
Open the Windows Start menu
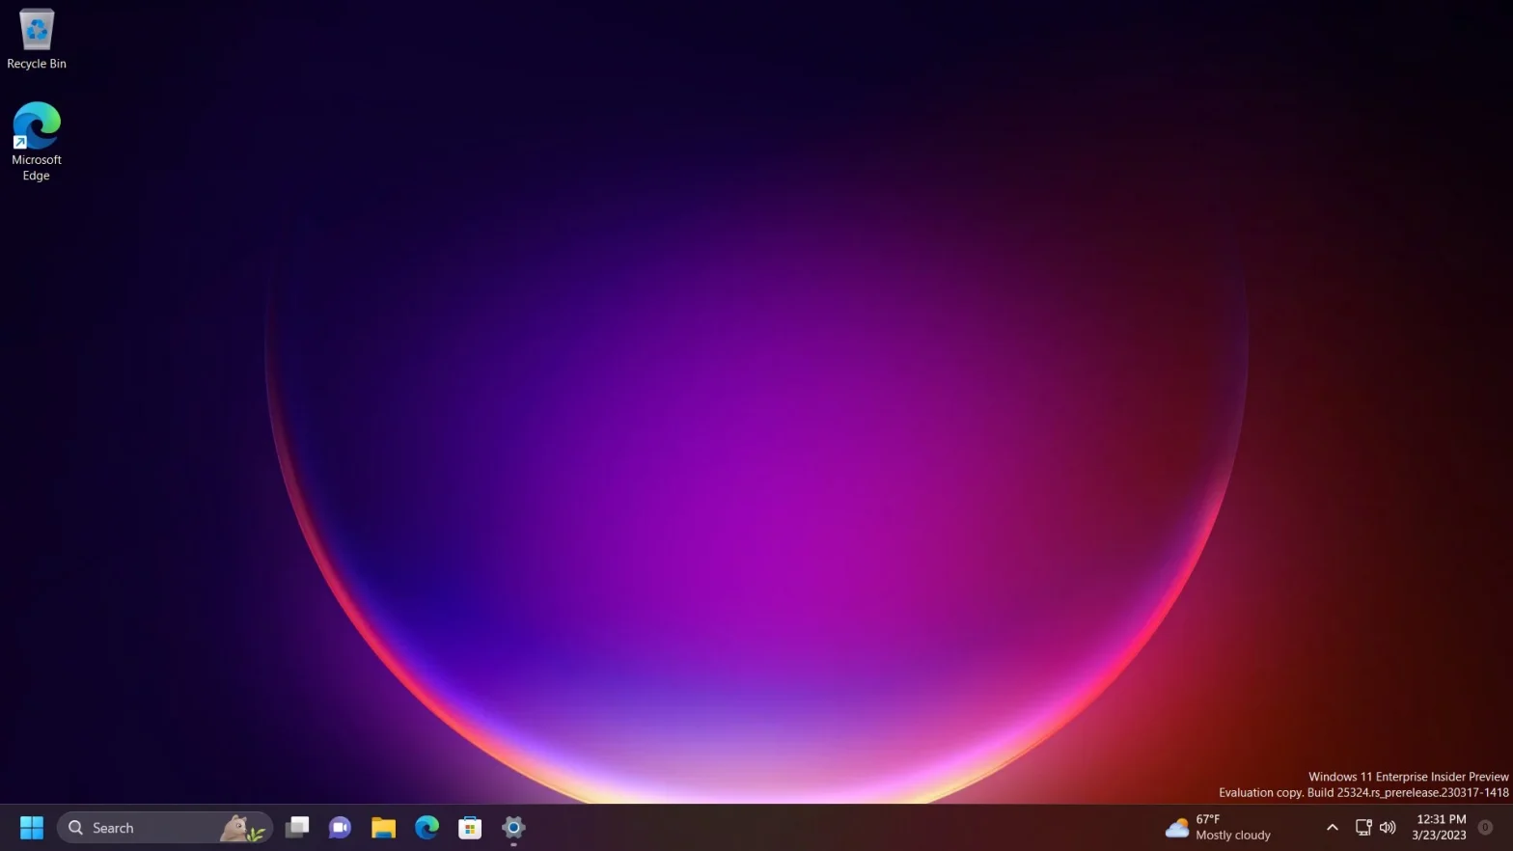pyautogui.click(x=32, y=828)
